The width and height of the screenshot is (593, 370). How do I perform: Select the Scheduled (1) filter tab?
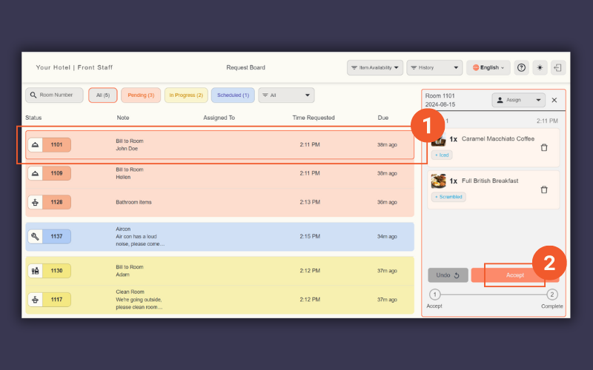(x=233, y=95)
